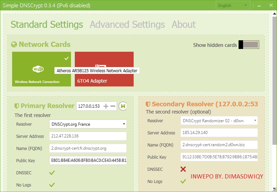277x192 pixels.
Task: Click the primary Server Address field 212.47.228.136
Action: pos(88,136)
